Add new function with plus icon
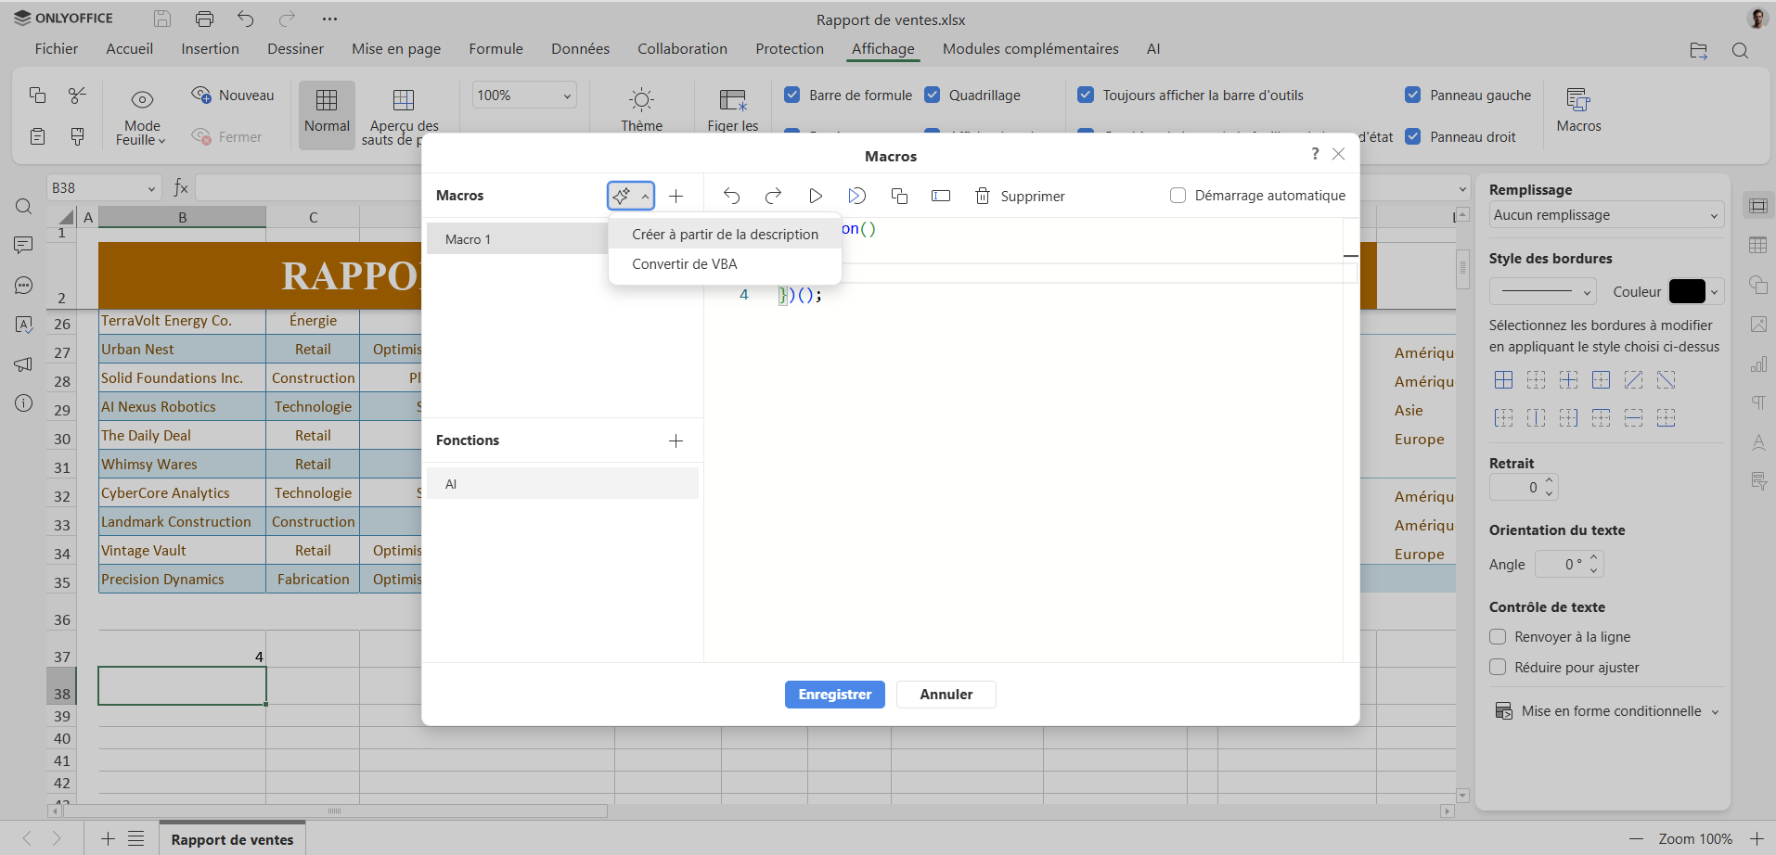Viewport: 1776px width, 855px height. pos(676,440)
